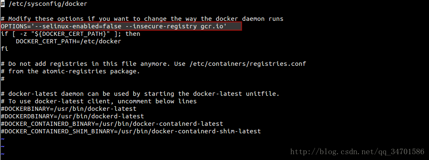Click the cursor block at file start

point(3,4)
